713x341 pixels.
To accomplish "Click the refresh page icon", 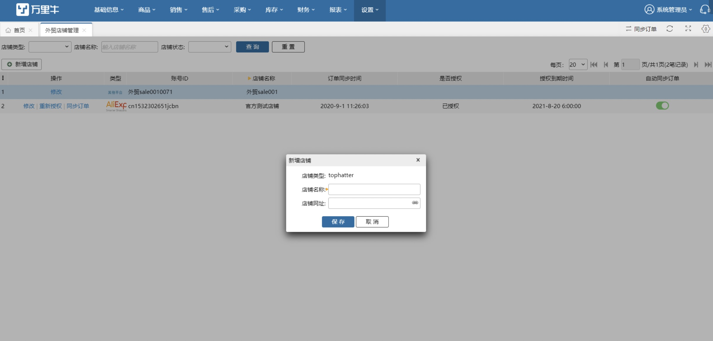I will tap(670, 29).
